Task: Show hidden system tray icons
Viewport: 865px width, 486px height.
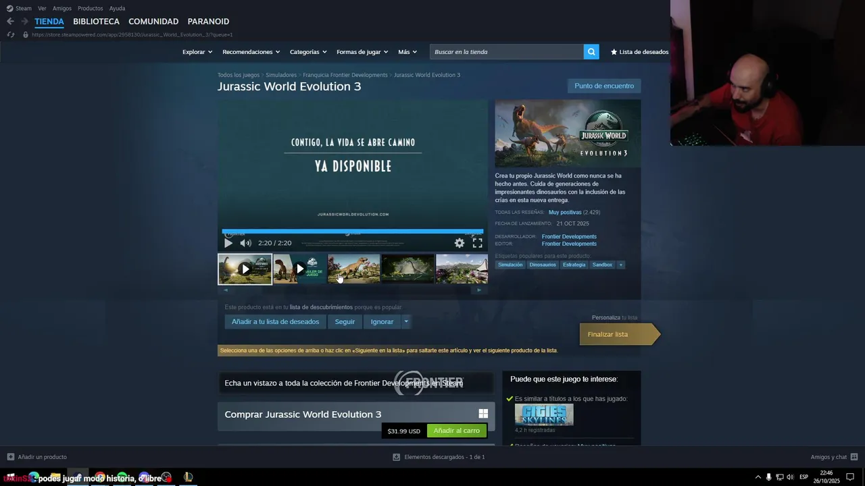Action: click(758, 477)
